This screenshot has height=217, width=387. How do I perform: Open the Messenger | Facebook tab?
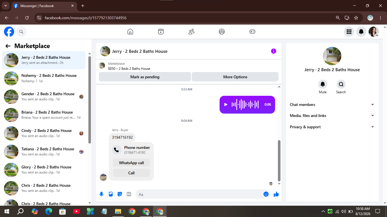coord(44,6)
